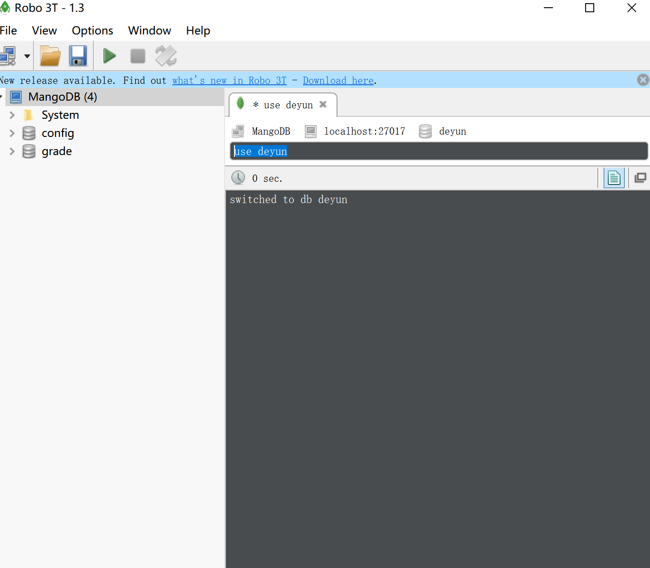
Task: Switch to the "use deyun" shell tab
Action: (283, 105)
